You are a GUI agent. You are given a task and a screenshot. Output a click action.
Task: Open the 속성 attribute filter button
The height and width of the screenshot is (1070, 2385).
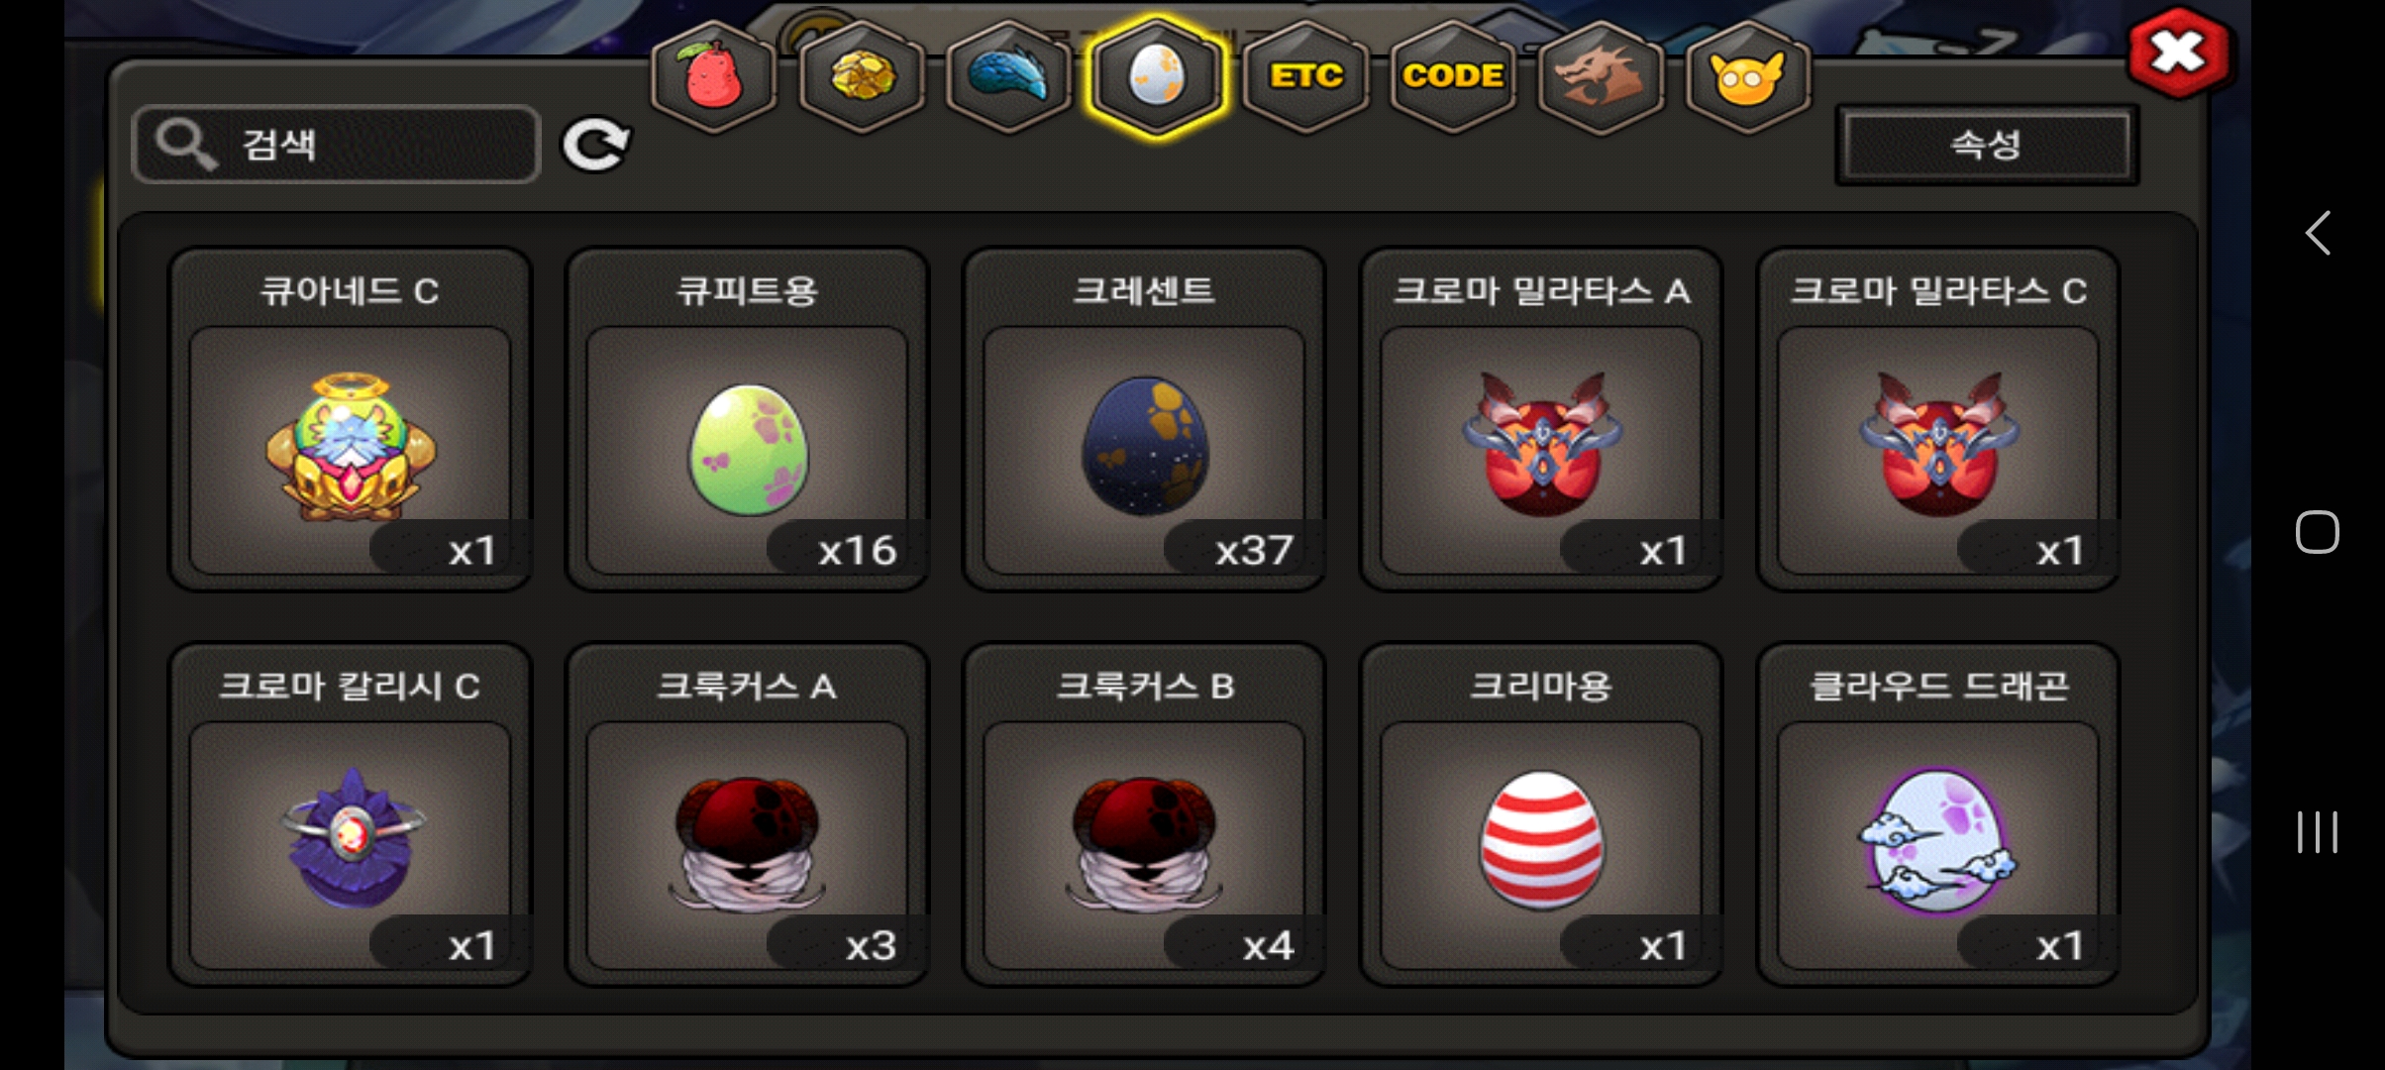(1986, 146)
